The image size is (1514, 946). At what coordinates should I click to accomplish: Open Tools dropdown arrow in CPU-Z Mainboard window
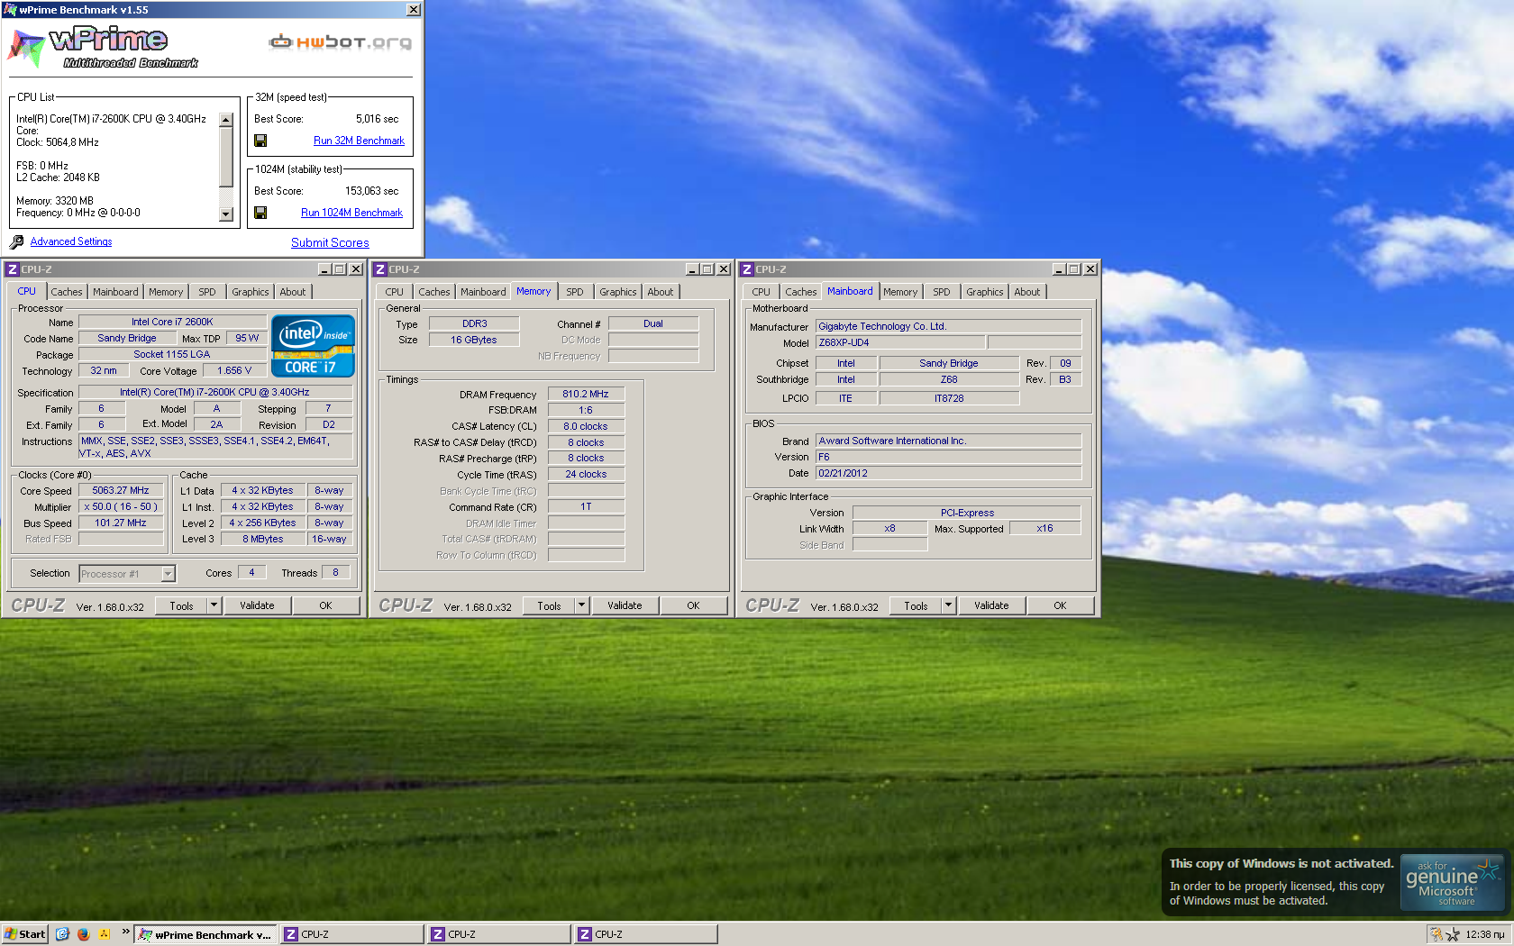tap(948, 605)
